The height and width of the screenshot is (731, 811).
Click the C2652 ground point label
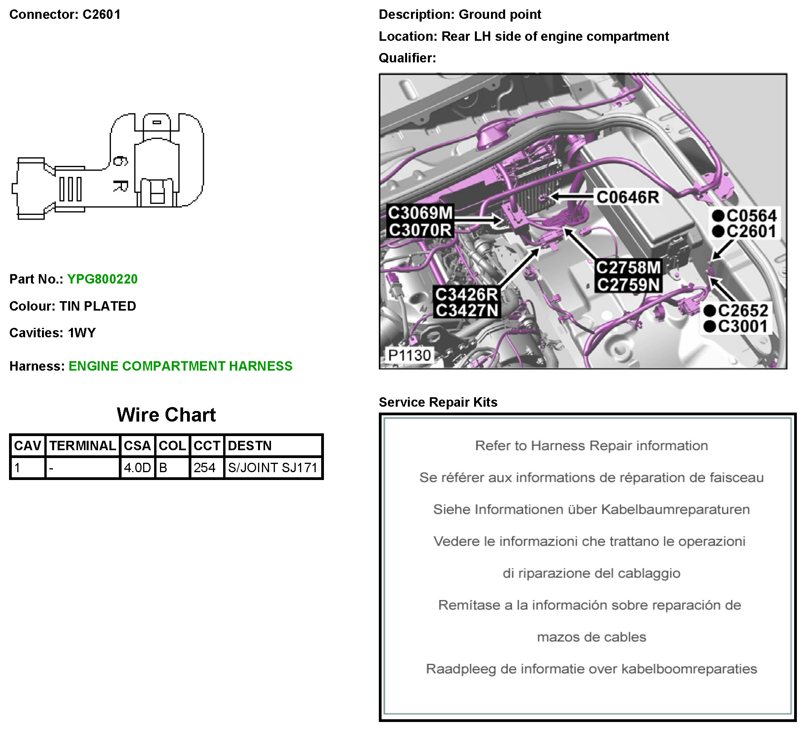tap(742, 311)
